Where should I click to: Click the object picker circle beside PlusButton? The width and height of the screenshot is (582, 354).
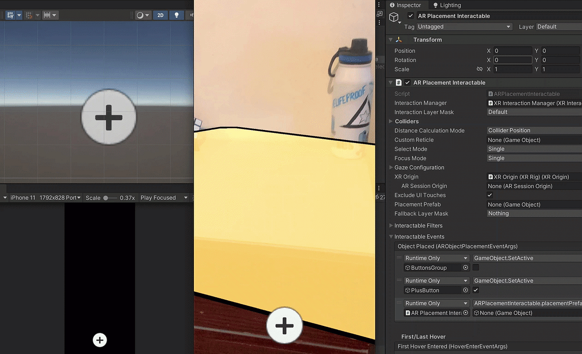coord(465,290)
